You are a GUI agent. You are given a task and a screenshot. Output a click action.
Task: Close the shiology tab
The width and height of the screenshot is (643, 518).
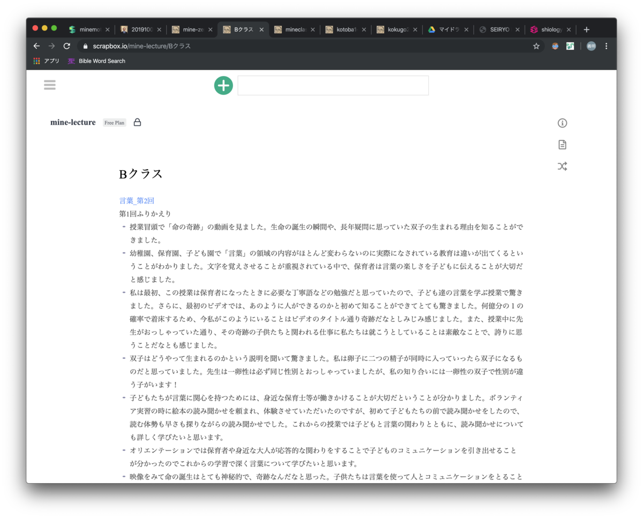tap(569, 30)
